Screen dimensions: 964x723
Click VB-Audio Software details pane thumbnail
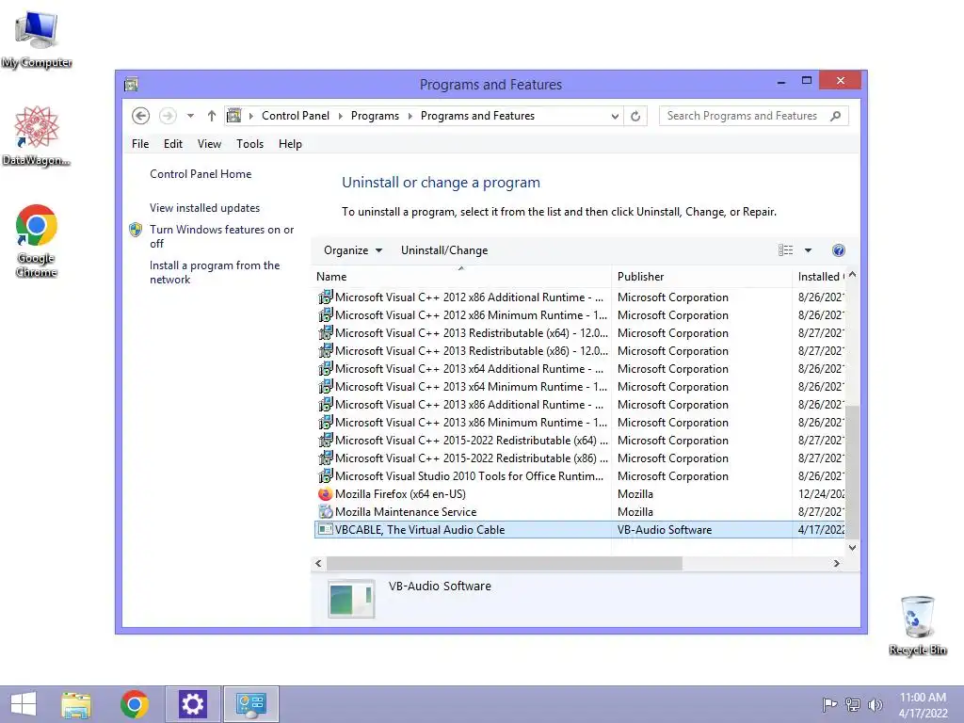click(351, 599)
